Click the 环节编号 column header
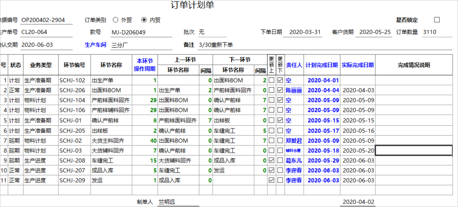The height and width of the screenshot is (207, 458). point(74,65)
